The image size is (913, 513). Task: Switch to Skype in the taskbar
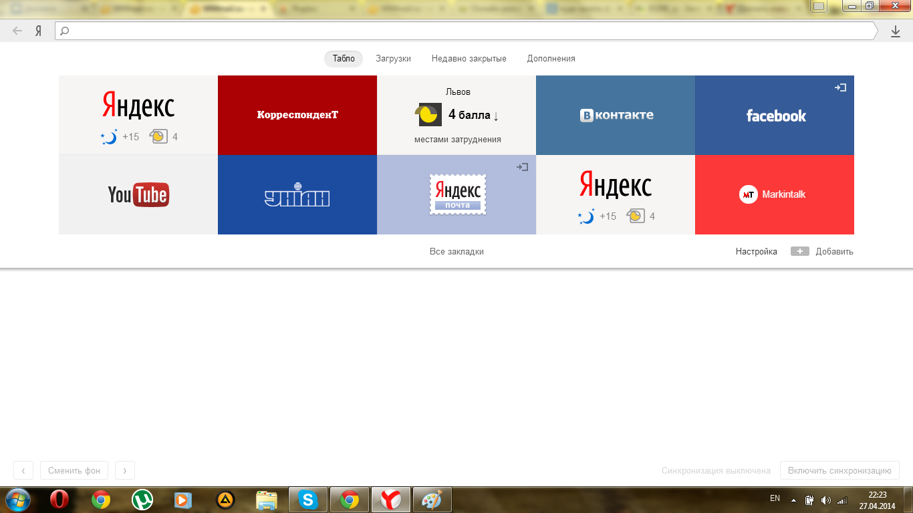point(308,500)
